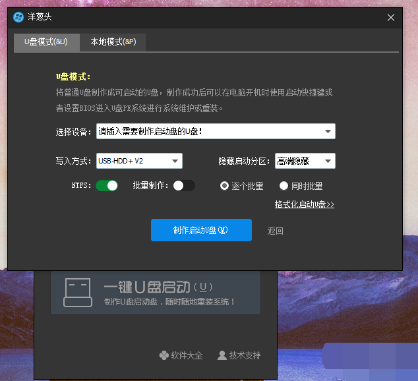Click the 格式化启动U盘>> link

point(305,204)
